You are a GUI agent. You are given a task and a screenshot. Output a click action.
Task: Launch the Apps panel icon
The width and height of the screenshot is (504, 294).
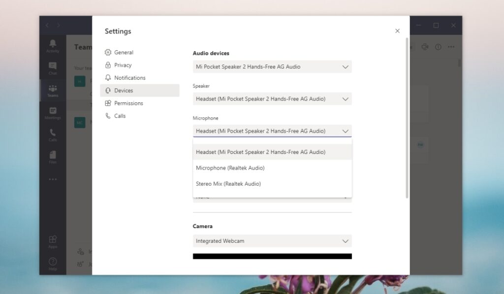coord(53,239)
